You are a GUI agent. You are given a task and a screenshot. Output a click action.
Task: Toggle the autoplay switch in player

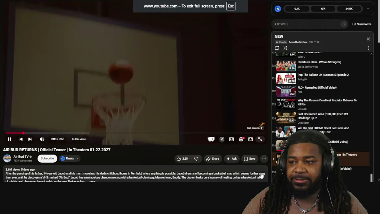[211, 139]
